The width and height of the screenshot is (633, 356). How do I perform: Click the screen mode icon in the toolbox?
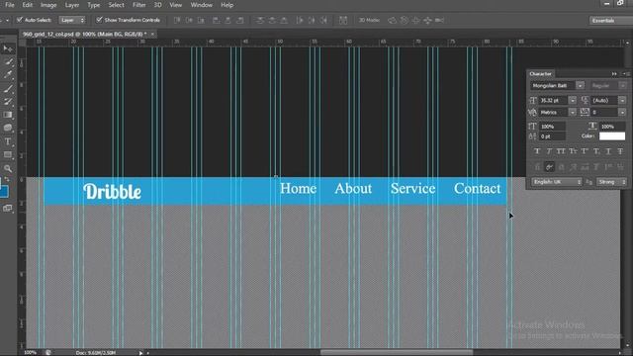click(8, 209)
